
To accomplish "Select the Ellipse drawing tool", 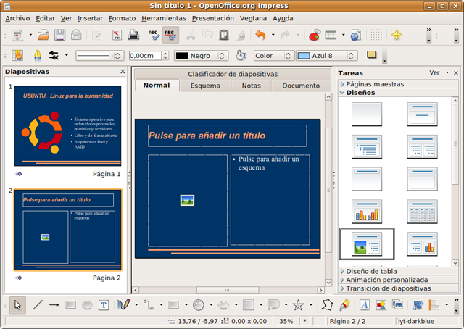I will (x=87, y=305).
